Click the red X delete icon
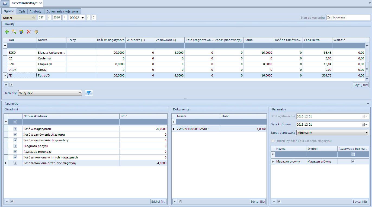372x207 pixels. click(x=29, y=32)
